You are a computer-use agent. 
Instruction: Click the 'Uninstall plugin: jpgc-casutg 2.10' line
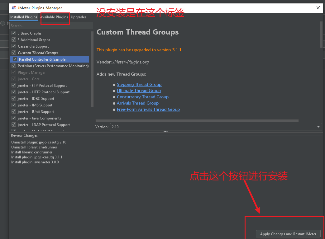39,142
